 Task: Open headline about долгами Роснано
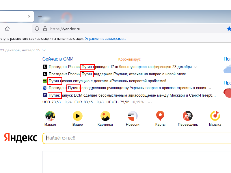click(107, 81)
